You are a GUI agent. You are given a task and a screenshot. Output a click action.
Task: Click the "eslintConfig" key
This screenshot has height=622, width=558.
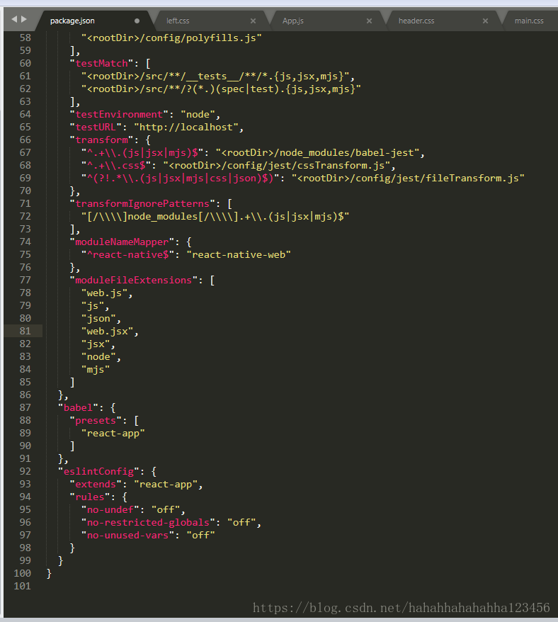(98, 471)
